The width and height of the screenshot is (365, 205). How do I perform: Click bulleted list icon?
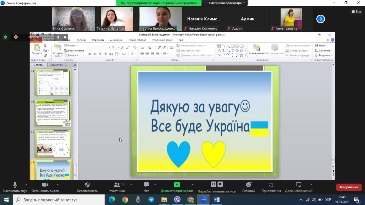[x=142, y=48]
